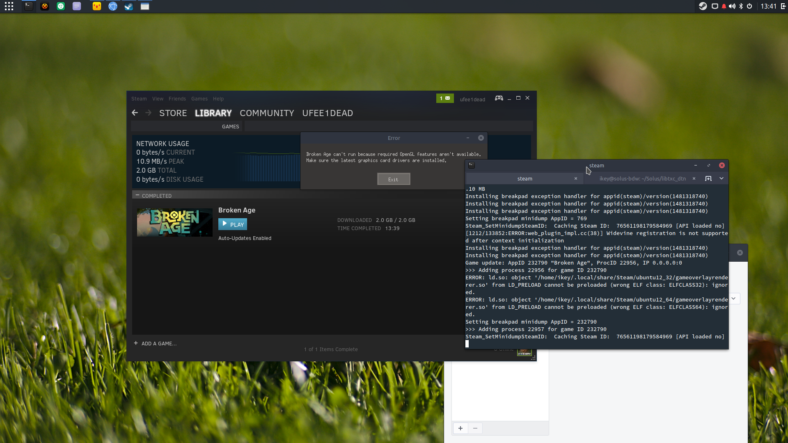Screen dimensions: 788x443
Task: Select the GAMES library filter
Action: tap(230, 127)
